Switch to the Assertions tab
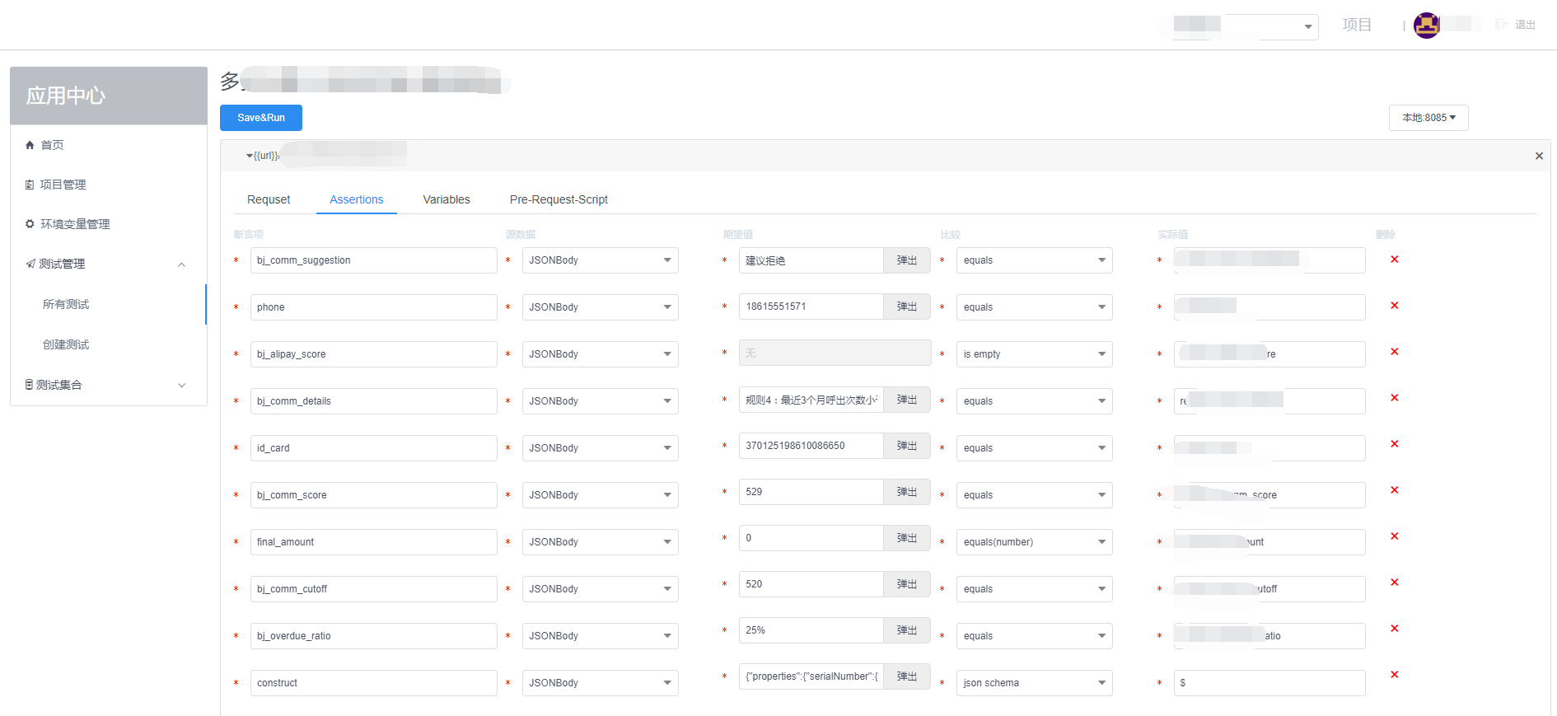1557x716 pixels. click(x=357, y=199)
